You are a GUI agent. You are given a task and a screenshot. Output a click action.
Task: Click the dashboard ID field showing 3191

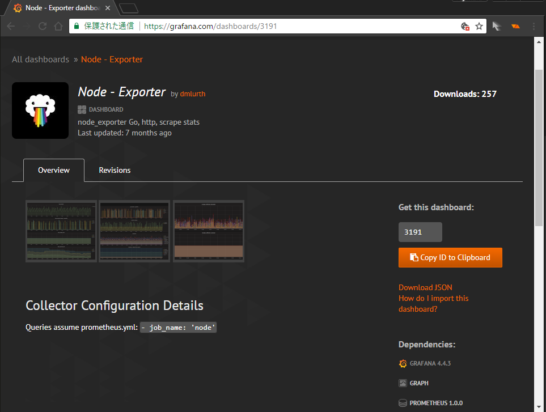[x=420, y=232]
